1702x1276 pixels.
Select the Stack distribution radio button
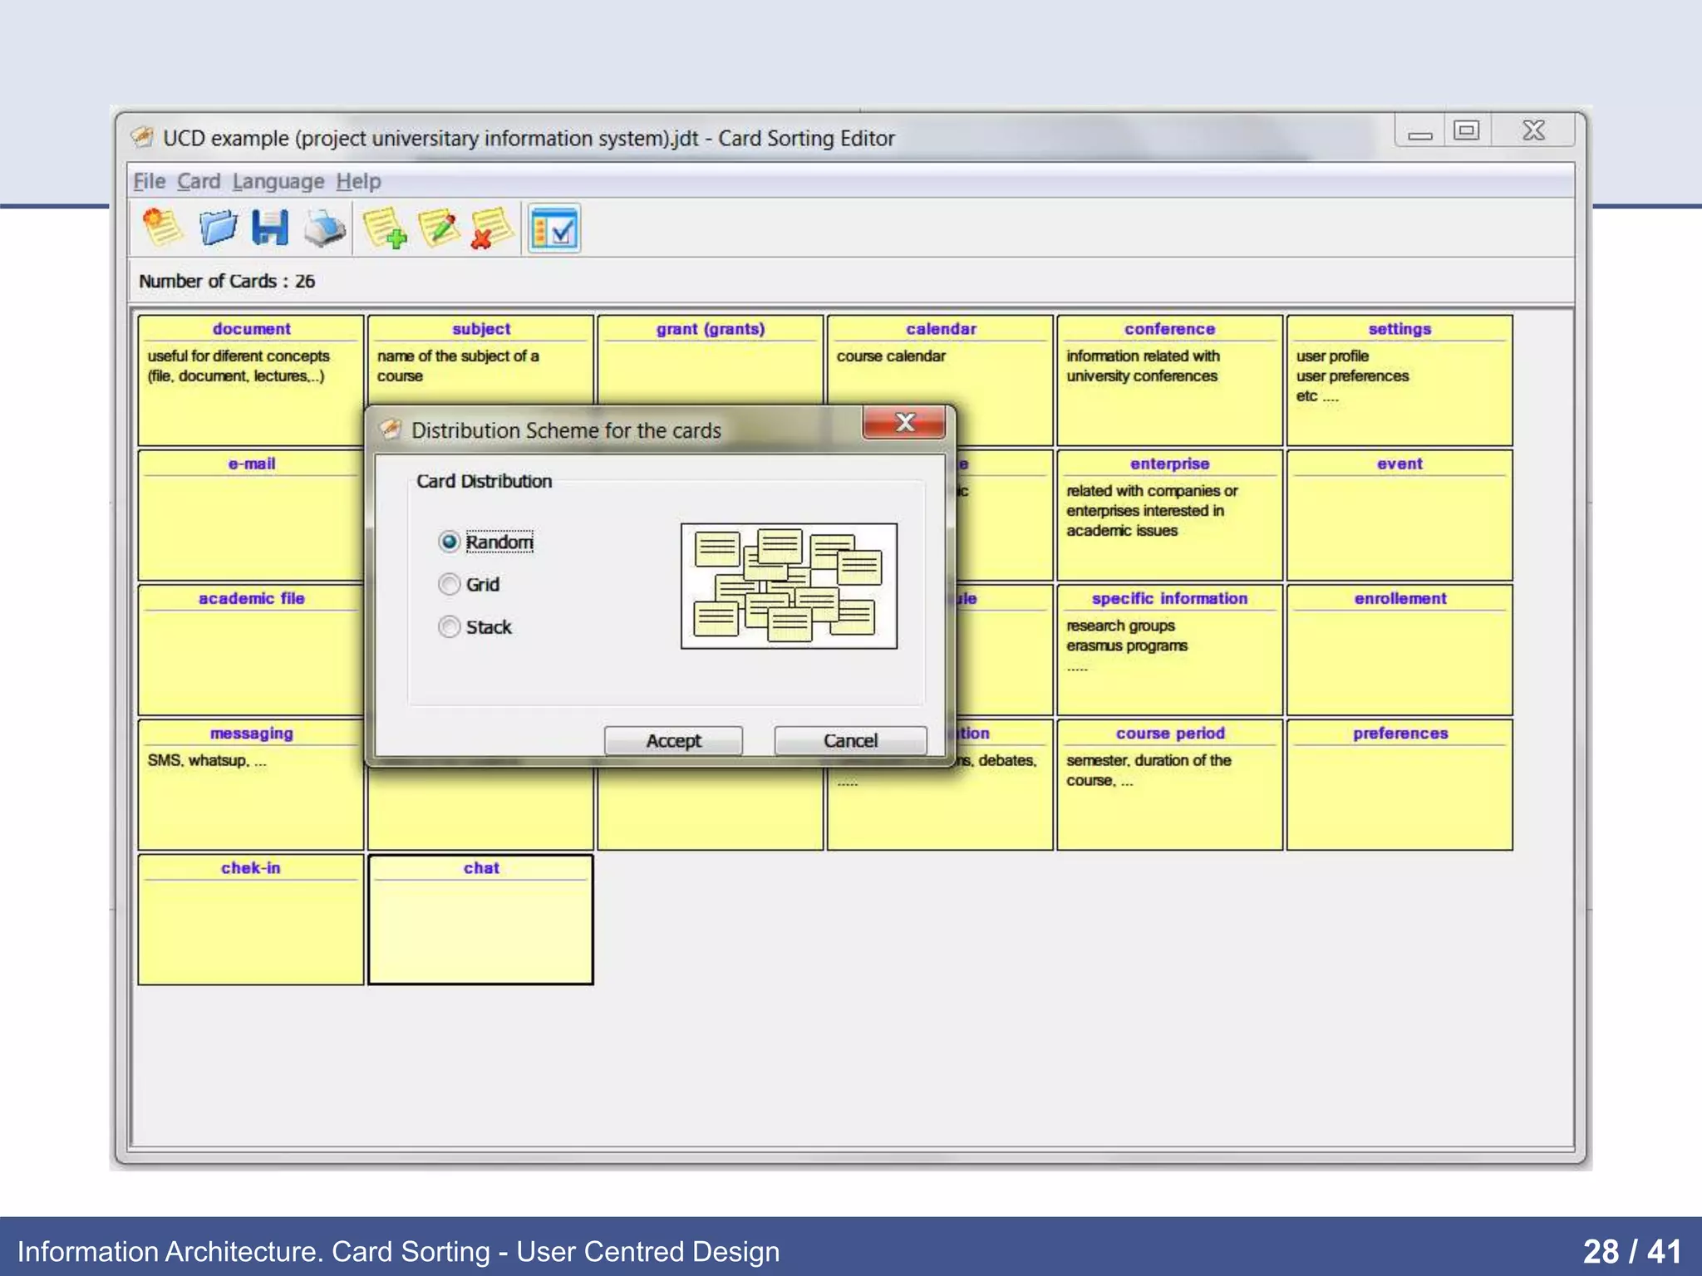450,626
